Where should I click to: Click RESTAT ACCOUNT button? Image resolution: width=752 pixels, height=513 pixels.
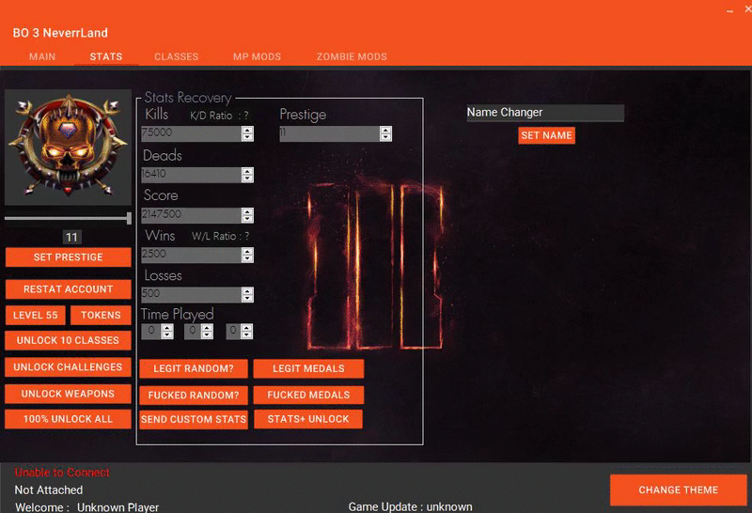click(x=68, y=289)
